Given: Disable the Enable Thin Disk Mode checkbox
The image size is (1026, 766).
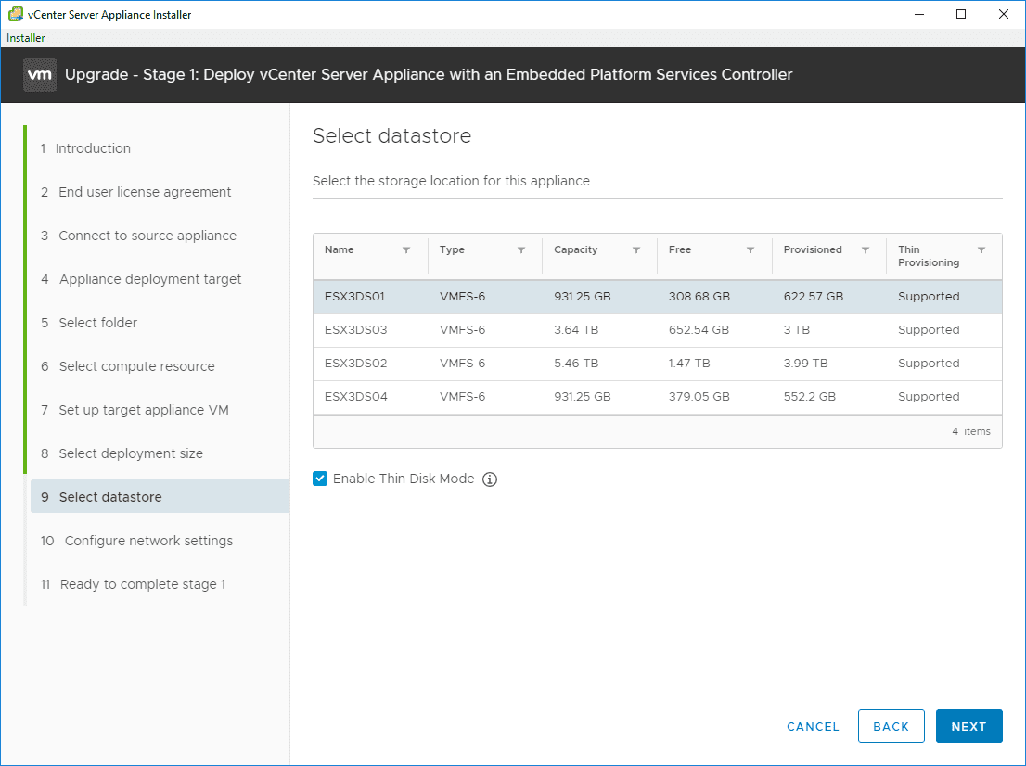Looking at the screenshot, I should pyautogui.click(x=321, y=479).
